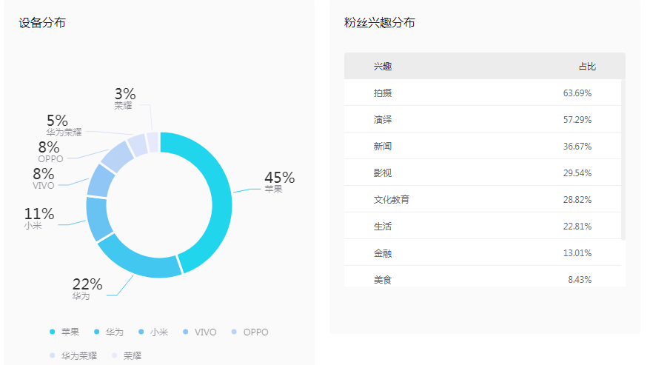The width and height of the screenshot is (670, 365).
Task: Select the 文化教育 interest row
Action: [481, 199]
